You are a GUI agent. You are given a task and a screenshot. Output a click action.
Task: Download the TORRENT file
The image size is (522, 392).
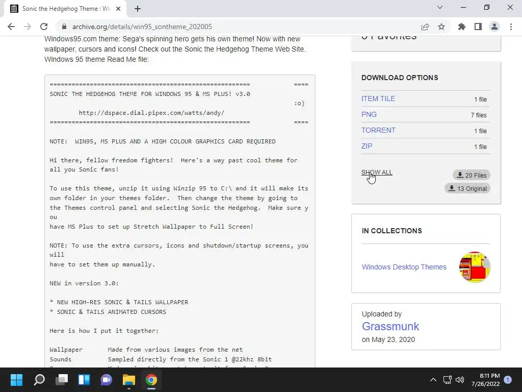[x=378, y=130]
